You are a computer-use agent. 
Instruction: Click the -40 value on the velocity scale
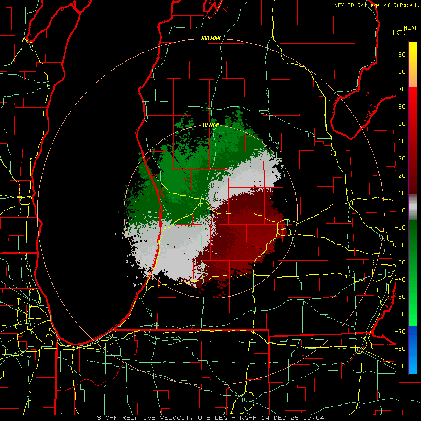click(x=400, y=280)
